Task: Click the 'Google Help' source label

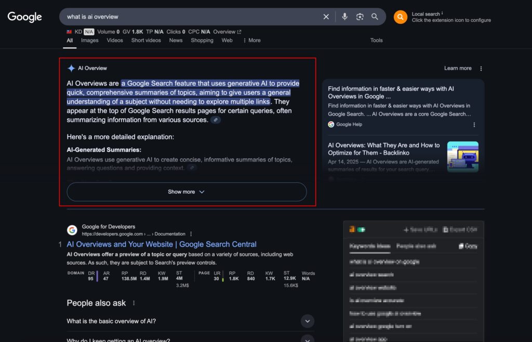Action: coord(349,125)
